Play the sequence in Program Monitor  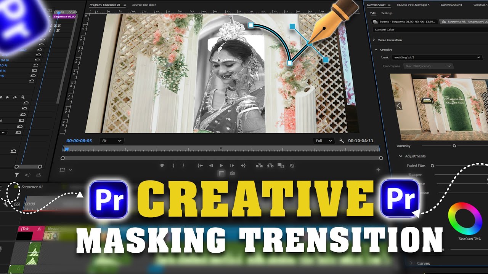click(222, 166)
